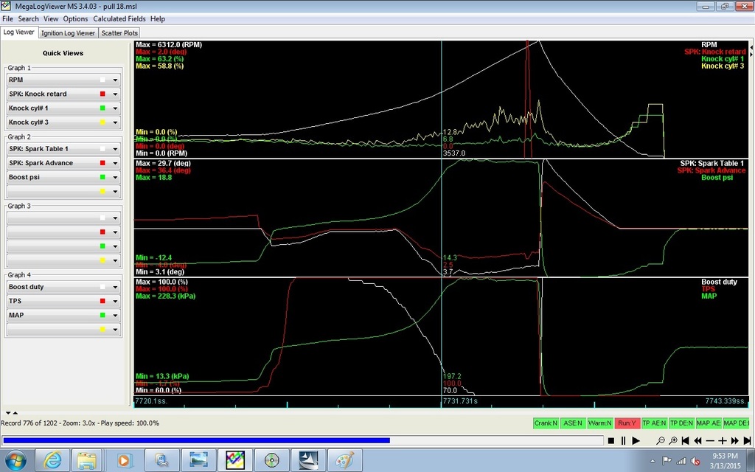Image resolution: width=755 pixels, height=472 pixels.
Task: Pause the log playback
Action: 623,441
